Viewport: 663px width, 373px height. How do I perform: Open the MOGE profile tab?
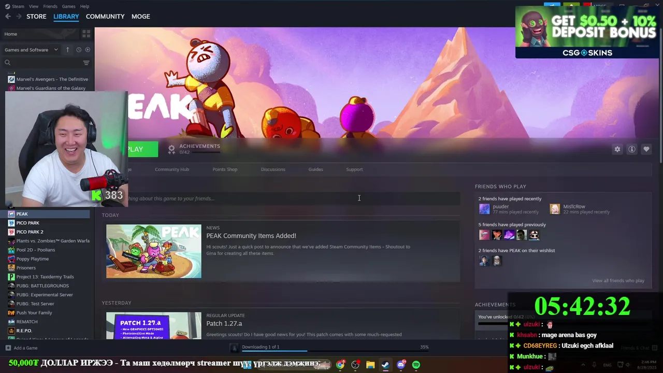[x=141, y=17]
